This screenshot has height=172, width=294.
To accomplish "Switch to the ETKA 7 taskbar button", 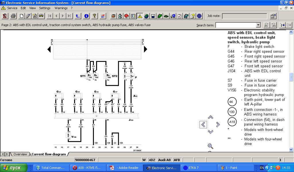I will (x=195, y=168).
